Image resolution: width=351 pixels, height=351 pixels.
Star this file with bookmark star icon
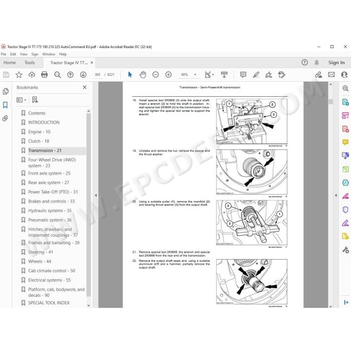coord(19,75)
